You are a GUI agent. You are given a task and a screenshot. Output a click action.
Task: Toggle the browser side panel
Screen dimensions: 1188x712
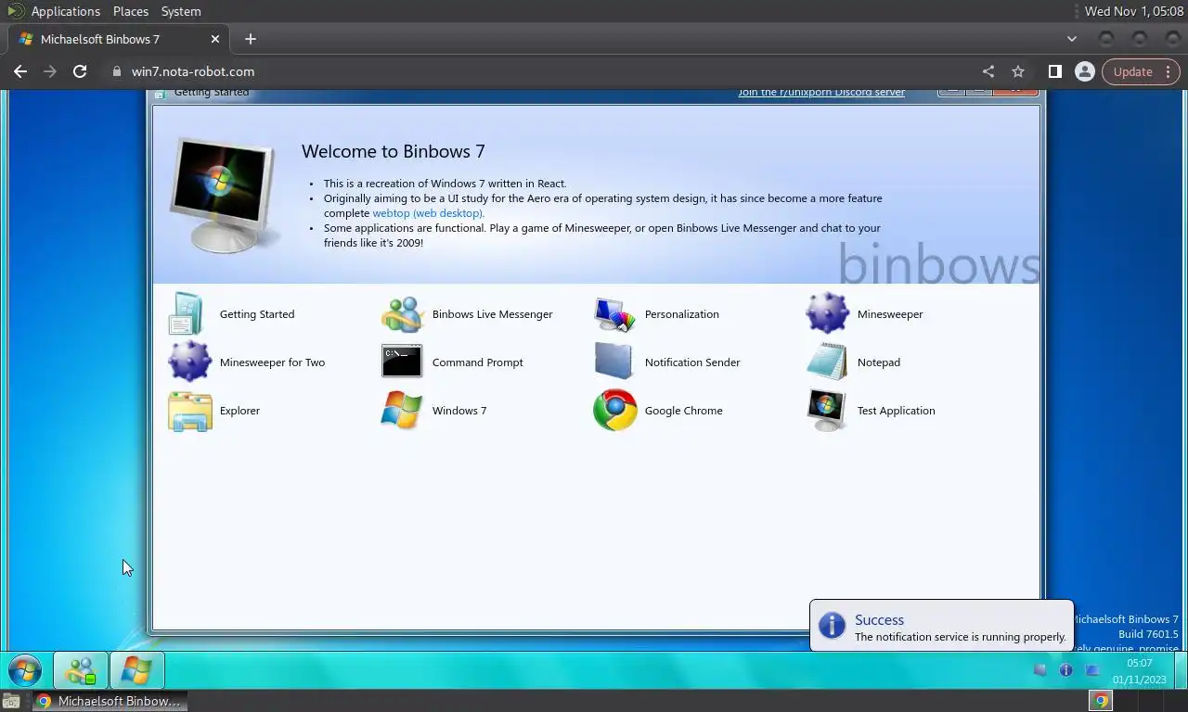(x=1055, y=71)
